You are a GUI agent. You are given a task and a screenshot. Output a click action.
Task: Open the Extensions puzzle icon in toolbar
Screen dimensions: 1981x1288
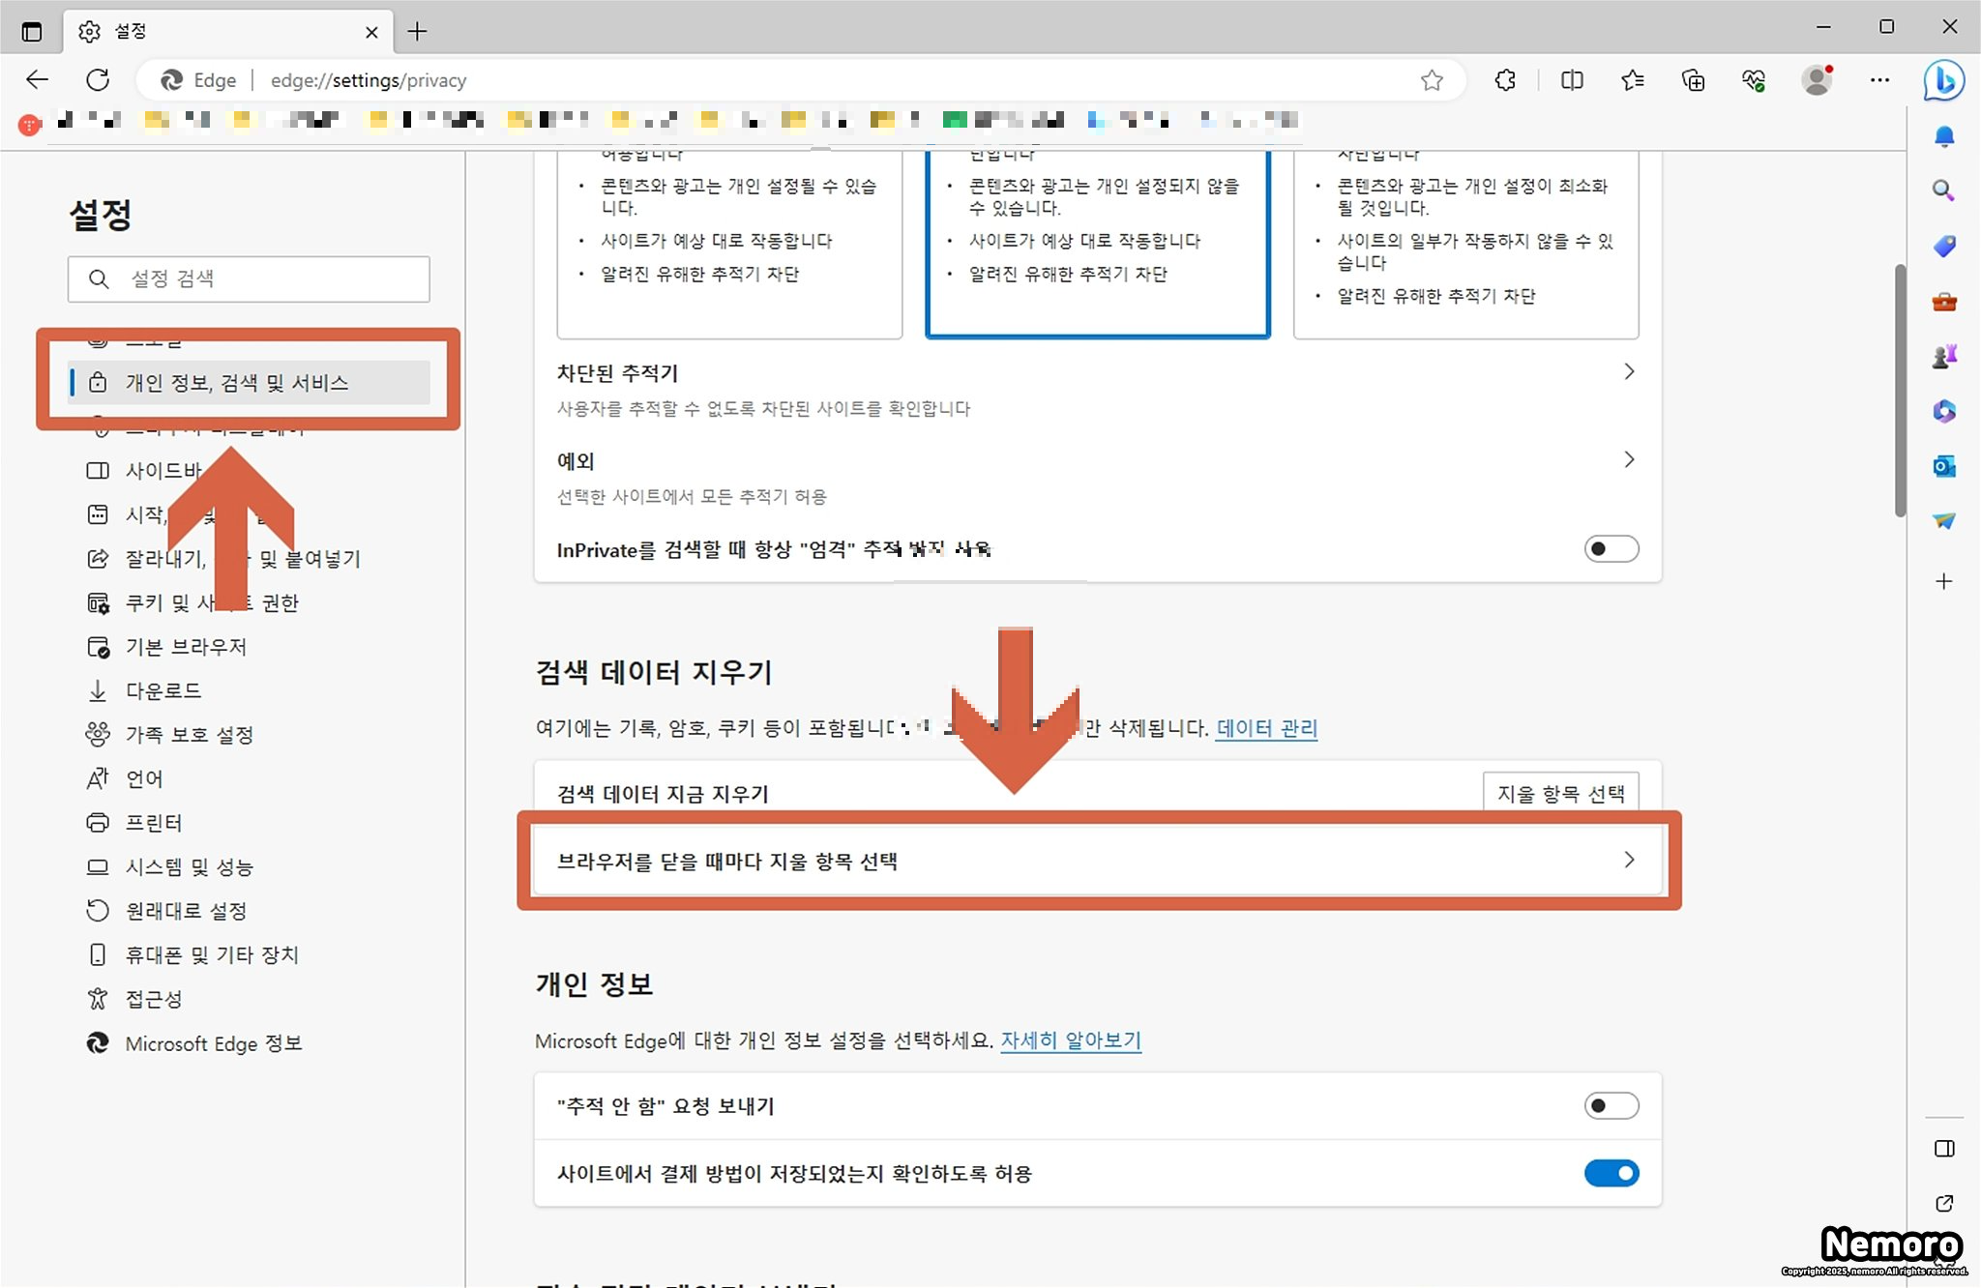pyautogui.click(x=1504, y=80)
